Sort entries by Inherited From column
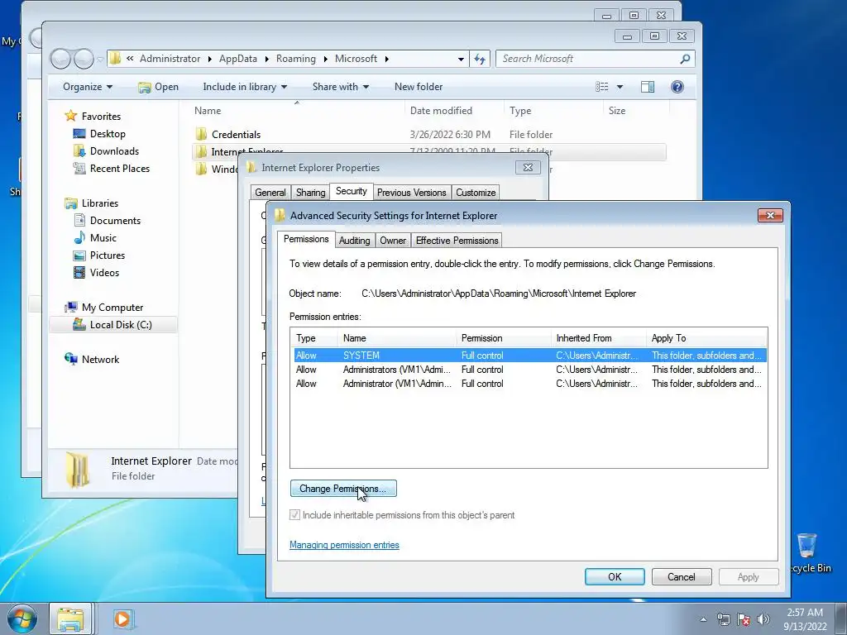The width and height of the screenshot is (847, 635). (599, 338)
